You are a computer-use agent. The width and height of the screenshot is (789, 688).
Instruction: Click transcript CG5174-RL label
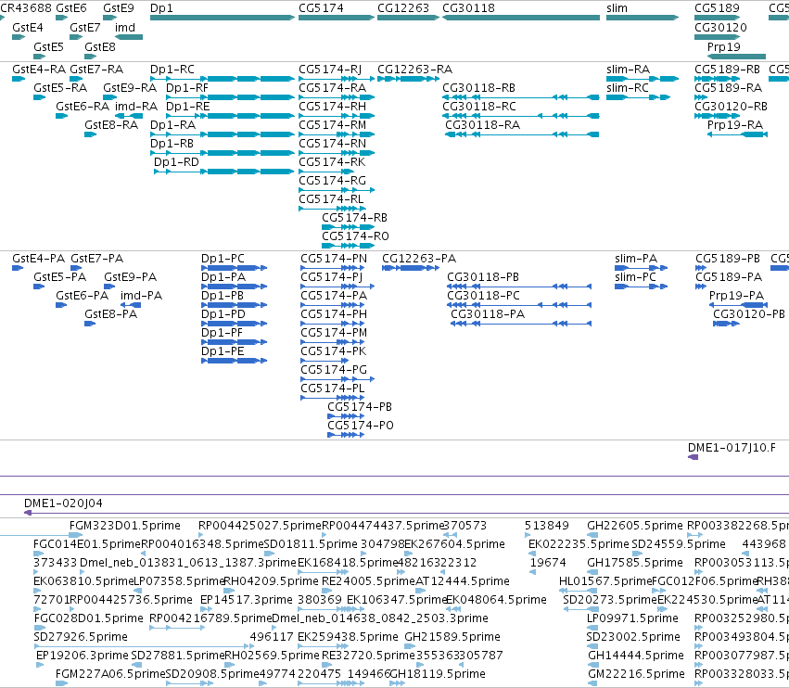tap(331, 198)
